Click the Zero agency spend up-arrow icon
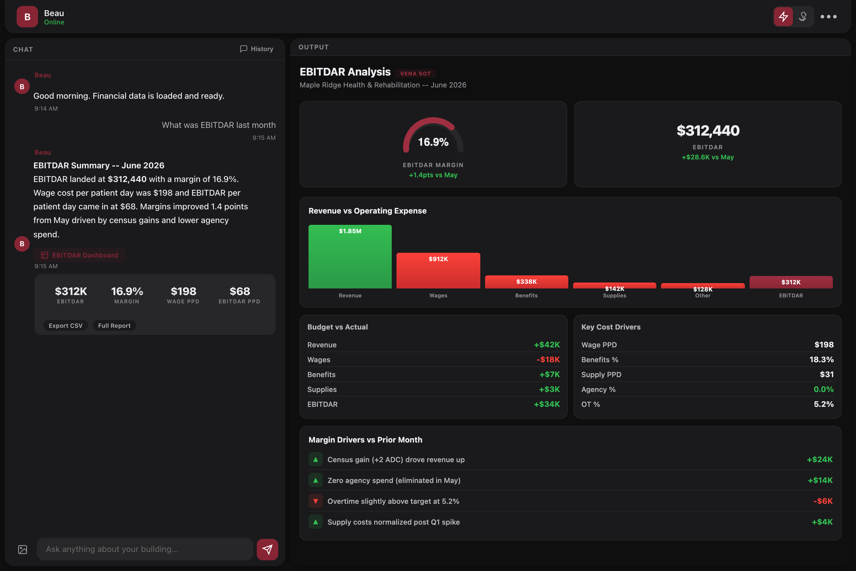The width and height of the screenshot is (856, 571). tap(316, 480)
